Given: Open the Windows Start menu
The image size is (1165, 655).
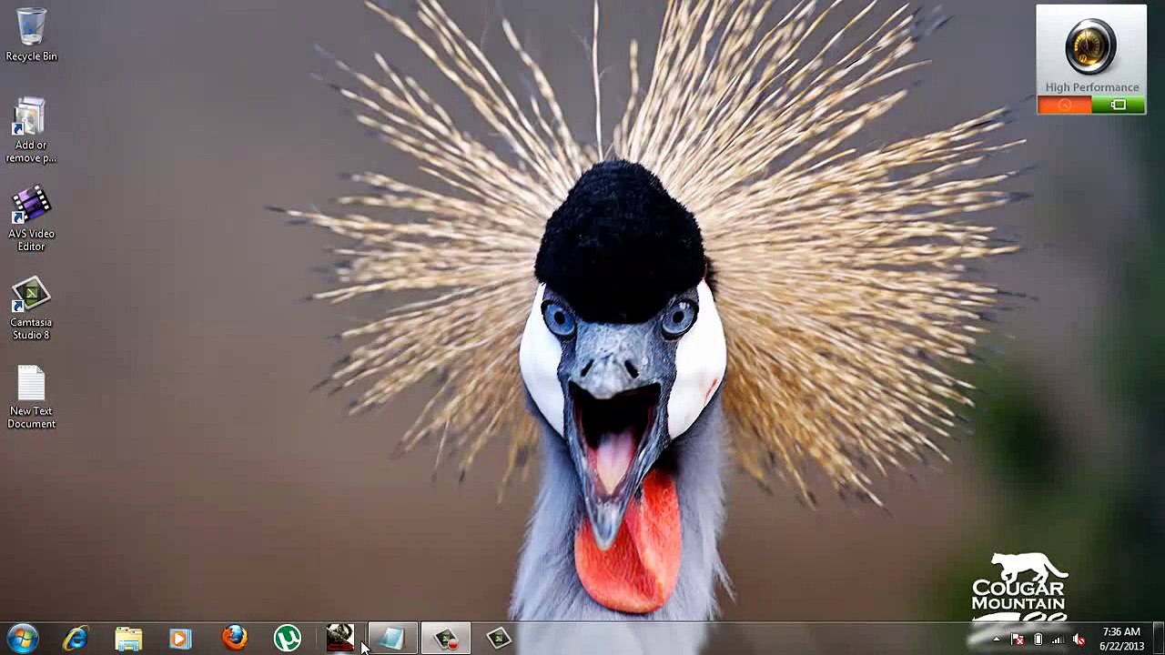Looking at the screenshot, I should 22,638.
